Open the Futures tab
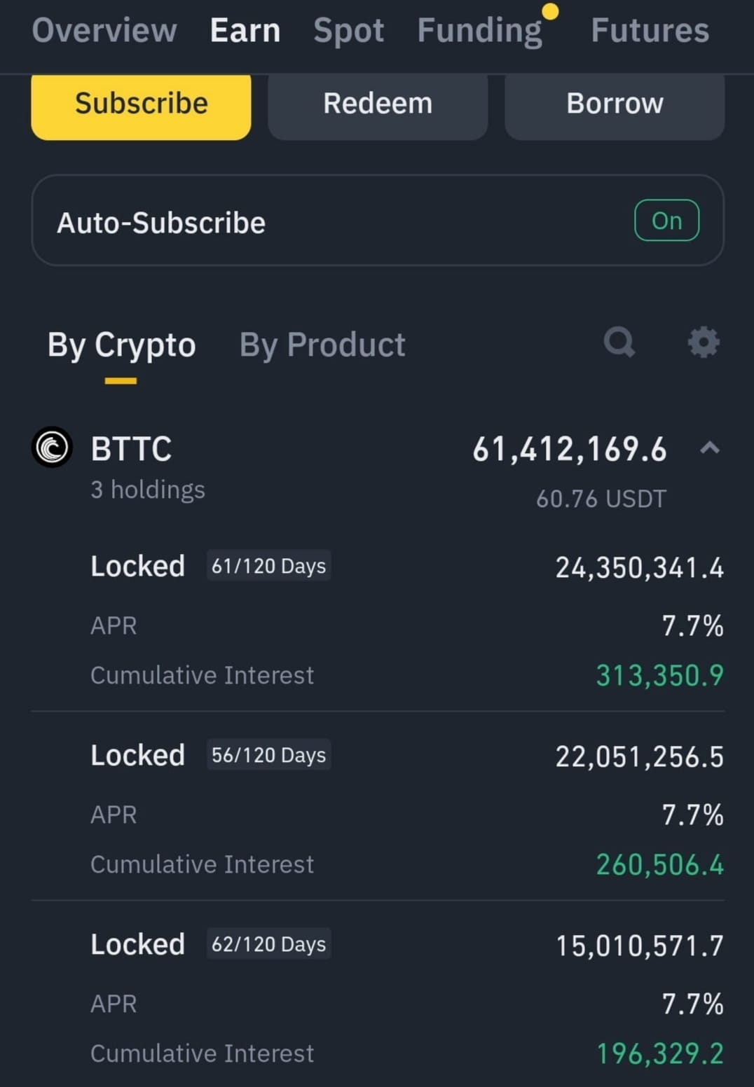754x1087 pixels. [650, 30]
